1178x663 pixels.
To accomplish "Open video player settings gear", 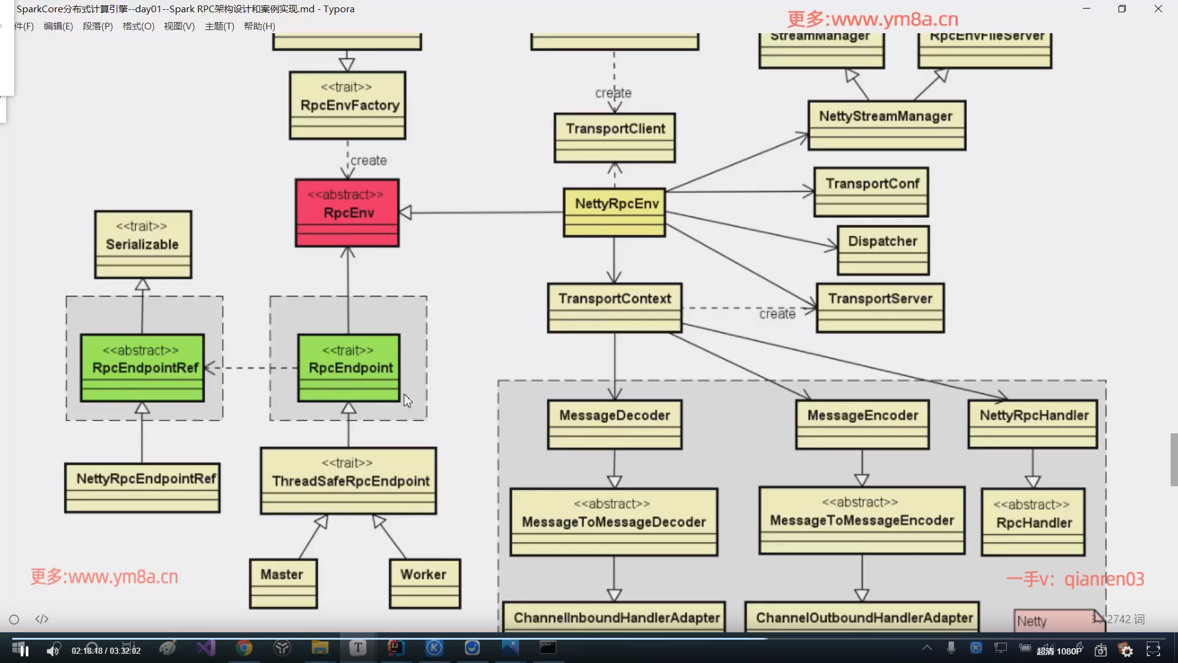I will pyautogui.click(x=1126, y=651).
